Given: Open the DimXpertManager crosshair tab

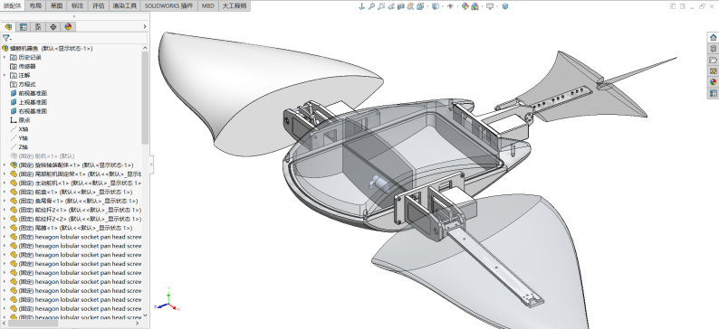Looking at the screenshot, I should pos(53,26).
